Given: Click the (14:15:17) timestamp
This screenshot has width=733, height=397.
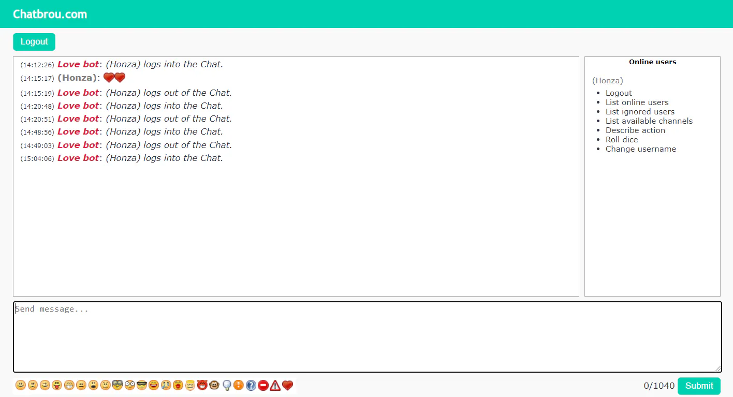Looking at the screenshot, I should [37, 79].
